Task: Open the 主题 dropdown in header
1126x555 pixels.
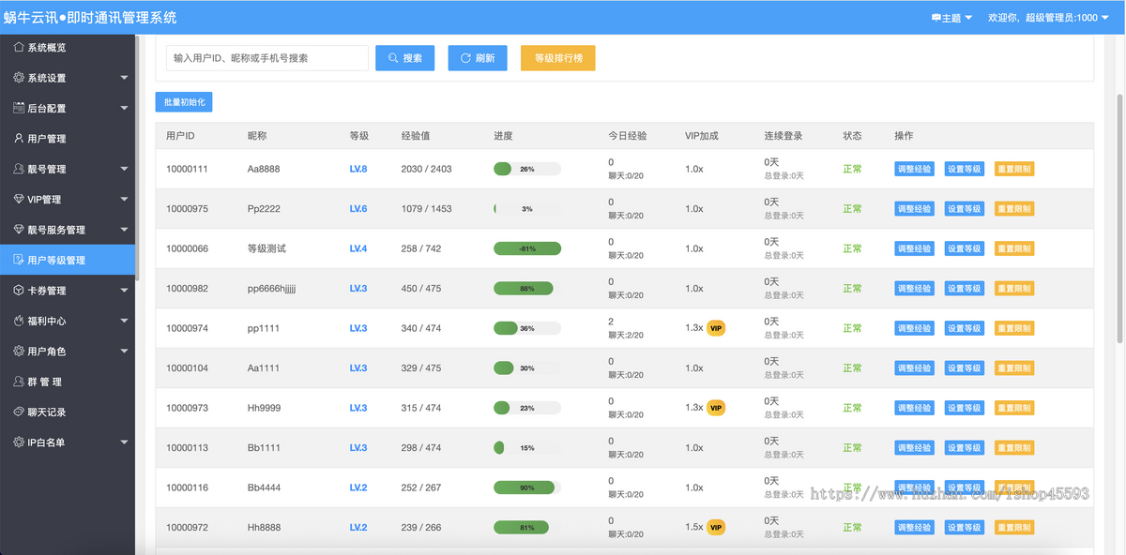Action: coord(951,18)
